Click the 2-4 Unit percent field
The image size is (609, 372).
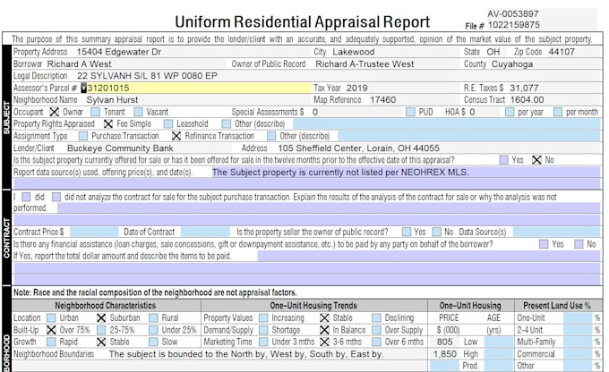[x=578, y=330]
